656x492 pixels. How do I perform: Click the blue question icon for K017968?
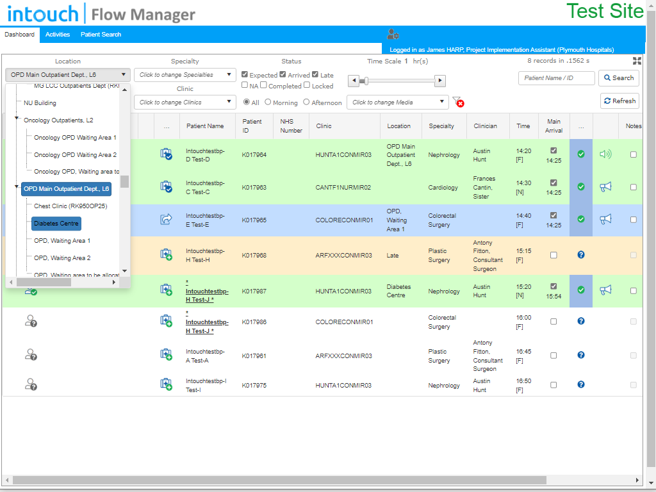pyautogui.click(x=580, y=255)
